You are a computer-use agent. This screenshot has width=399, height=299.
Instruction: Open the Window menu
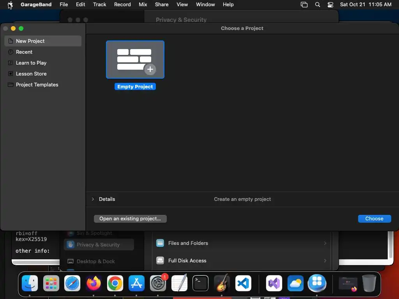[x=205, y=4]
